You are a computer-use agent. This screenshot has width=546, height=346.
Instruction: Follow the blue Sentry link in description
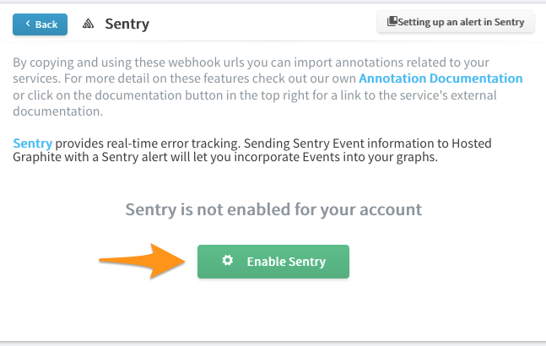click(33, 143)
